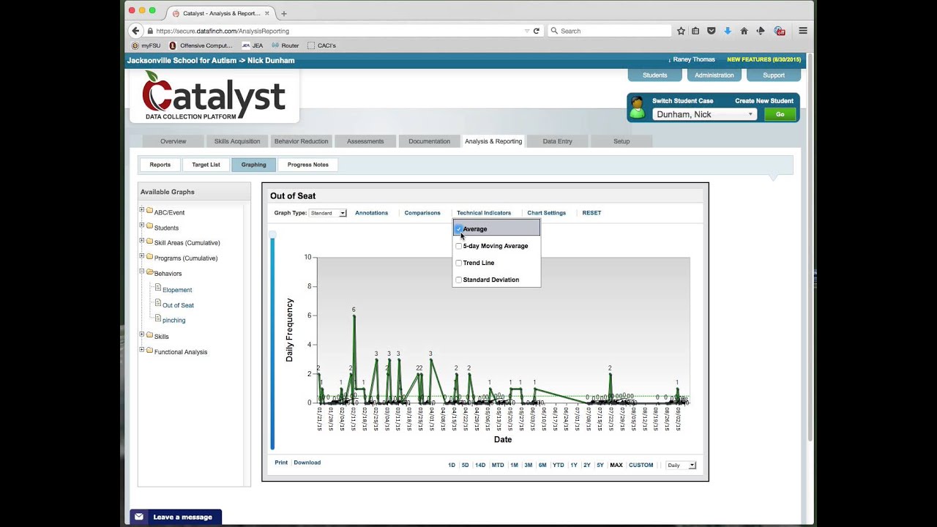Open the Chart Settings link
Screen dimensions: 937x527
547,213
